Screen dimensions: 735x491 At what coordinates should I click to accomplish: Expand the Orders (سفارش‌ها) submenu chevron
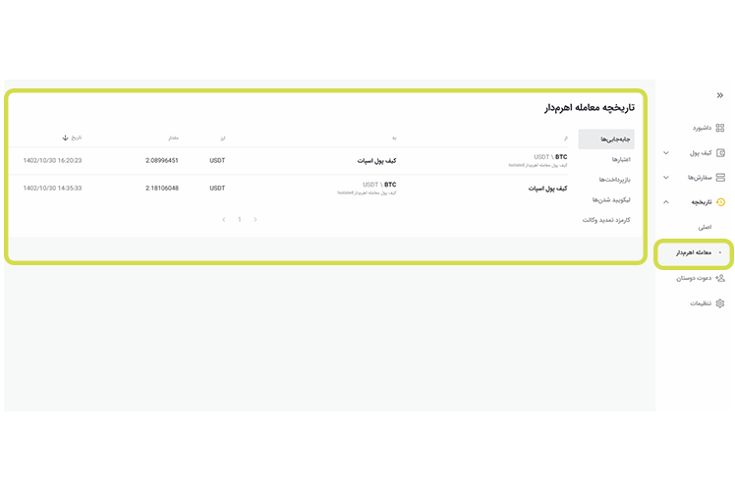click(666, 178)
